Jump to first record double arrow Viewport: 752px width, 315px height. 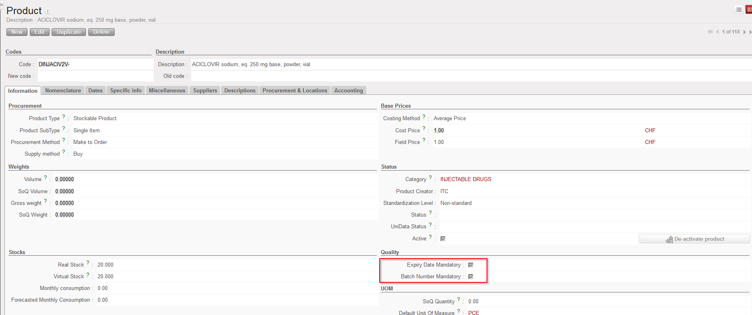click(x=710, y=32)
